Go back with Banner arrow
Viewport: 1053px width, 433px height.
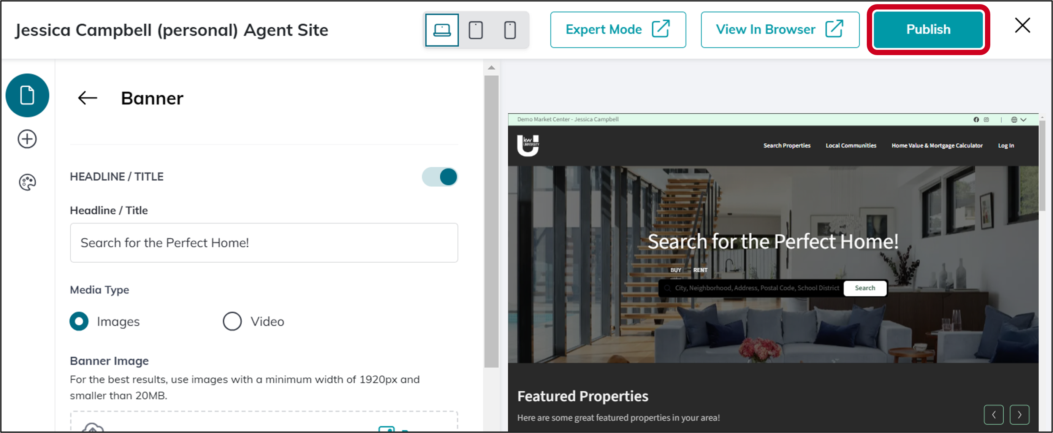pyautogui.click(x=87, y=98)
